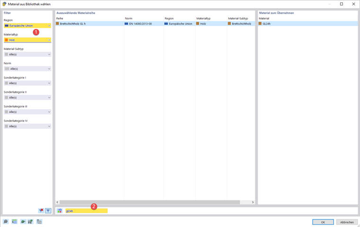Click the scrollbar left arrow in the series list
Screen dimensions: 360x227
[x=57, y=202]
